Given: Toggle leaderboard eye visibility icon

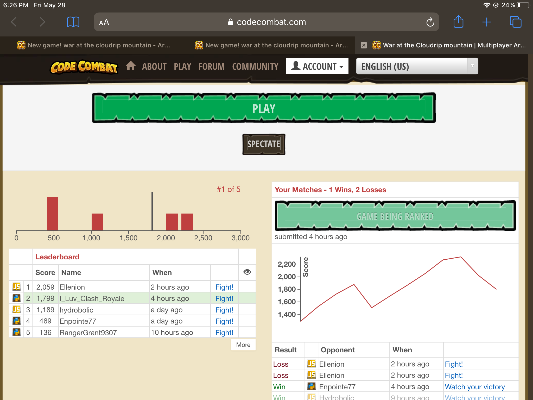Looking at the screenshot, I should [247, 272].
